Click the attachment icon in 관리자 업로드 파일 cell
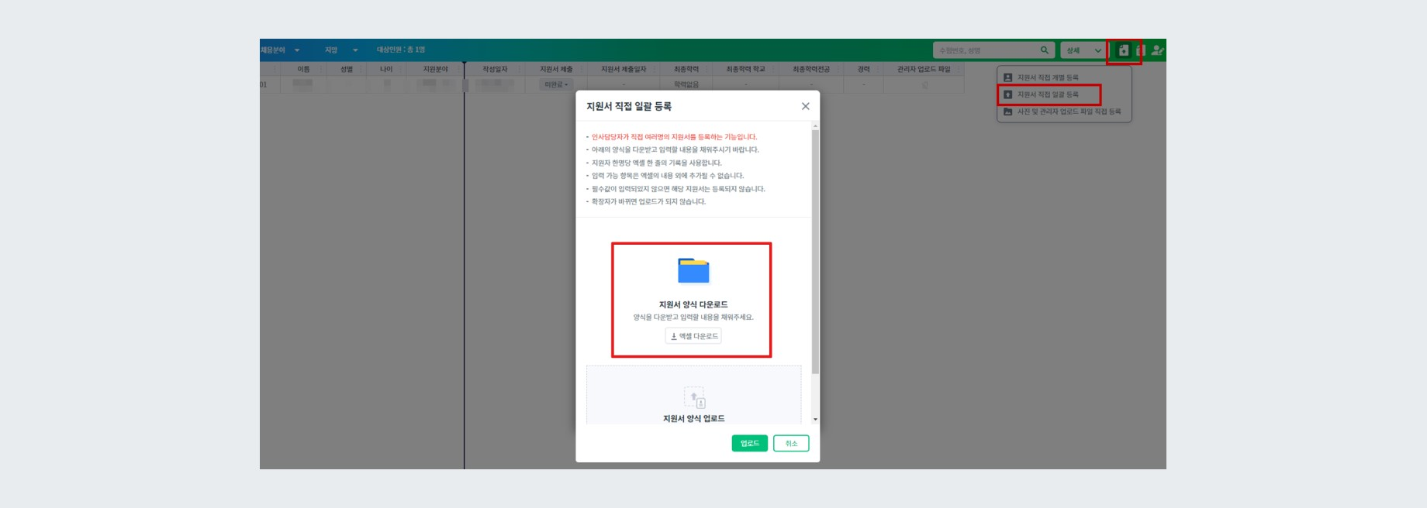The width and height of the screenshot is (1427, 508). click(x=924, y=84)
